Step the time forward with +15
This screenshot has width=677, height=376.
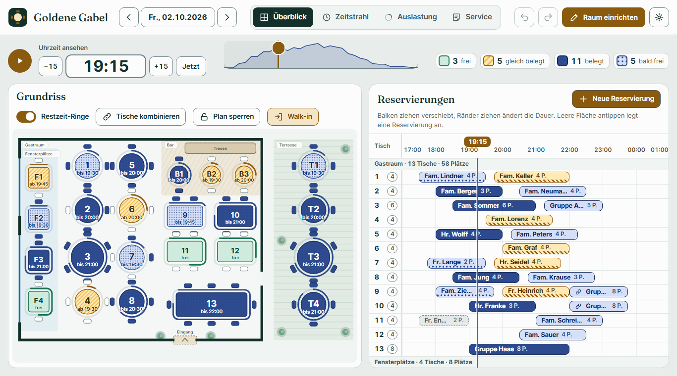pyautogui.click(x=161, y=66)
